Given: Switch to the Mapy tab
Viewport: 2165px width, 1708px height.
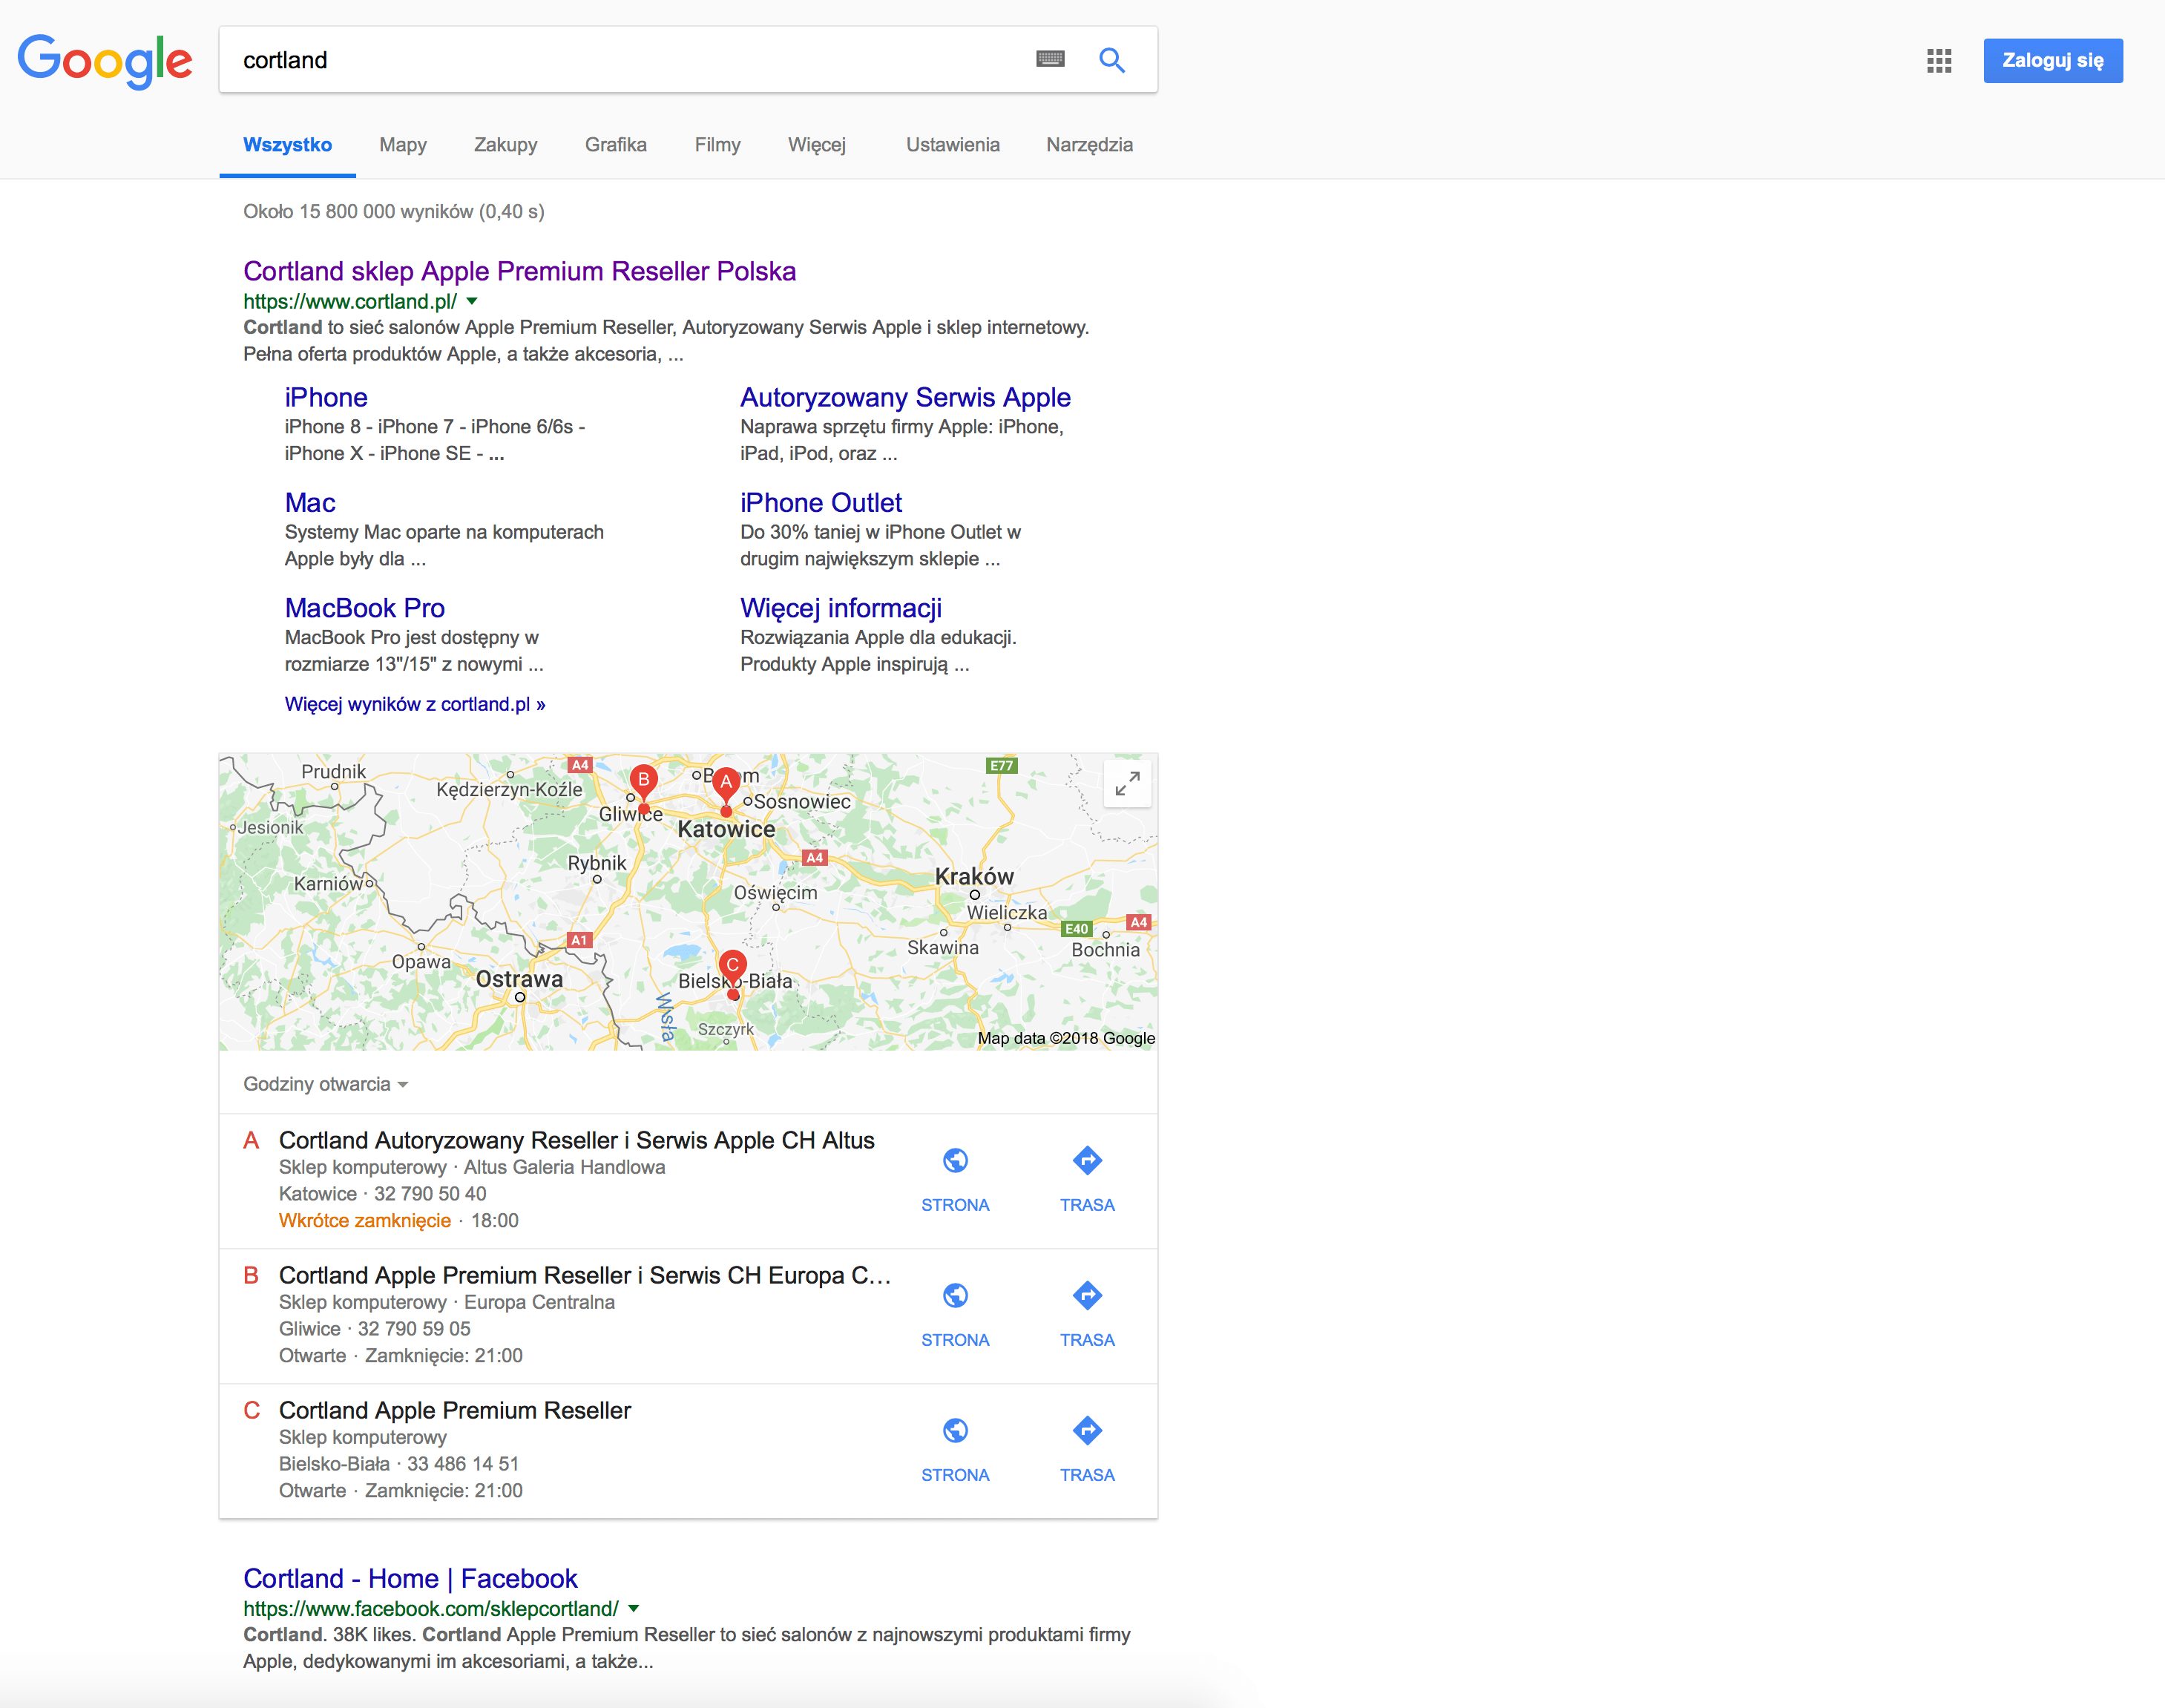Looking at the screenshot, I should pyautogui.click(x=402, y=145).
